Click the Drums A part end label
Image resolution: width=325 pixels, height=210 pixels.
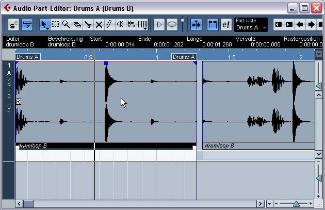(184, 57)
